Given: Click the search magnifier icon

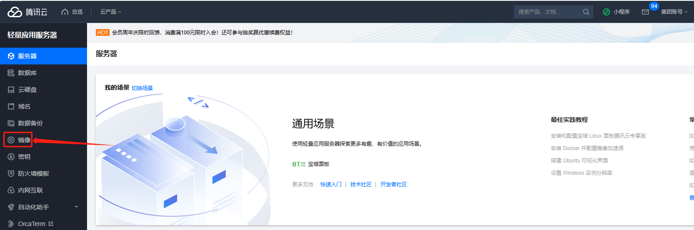Looking at the screenshot, I should pos(586,12).
